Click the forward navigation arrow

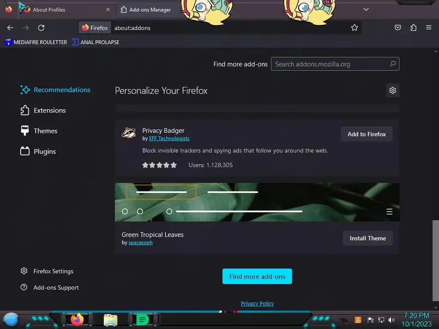pyautogui.click(x=26, y=28)
